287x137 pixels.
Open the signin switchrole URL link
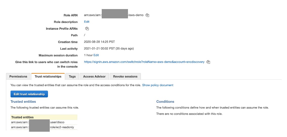pos(144,62)
